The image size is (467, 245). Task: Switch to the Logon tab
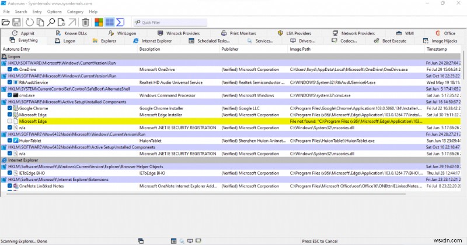pyautogui.click(x=65, y=41)
